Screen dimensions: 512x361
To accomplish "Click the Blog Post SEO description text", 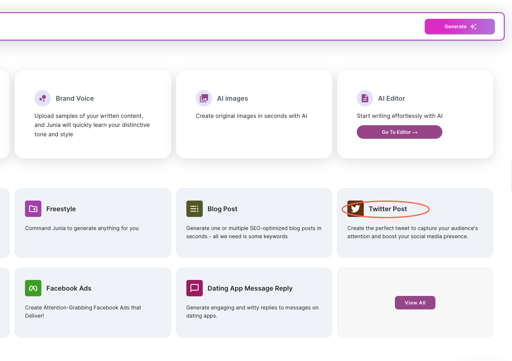I will [x=254, y=232].
